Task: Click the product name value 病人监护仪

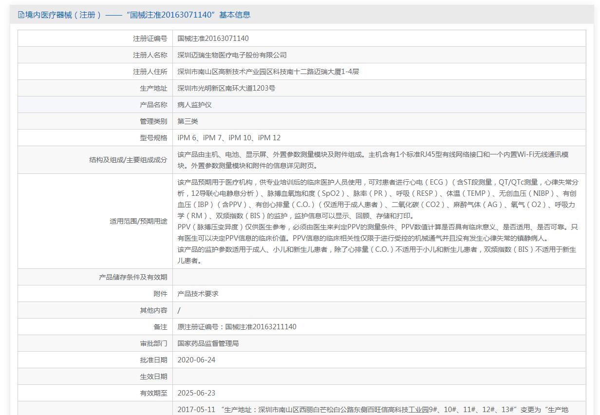Action: [x=194, y=105]
